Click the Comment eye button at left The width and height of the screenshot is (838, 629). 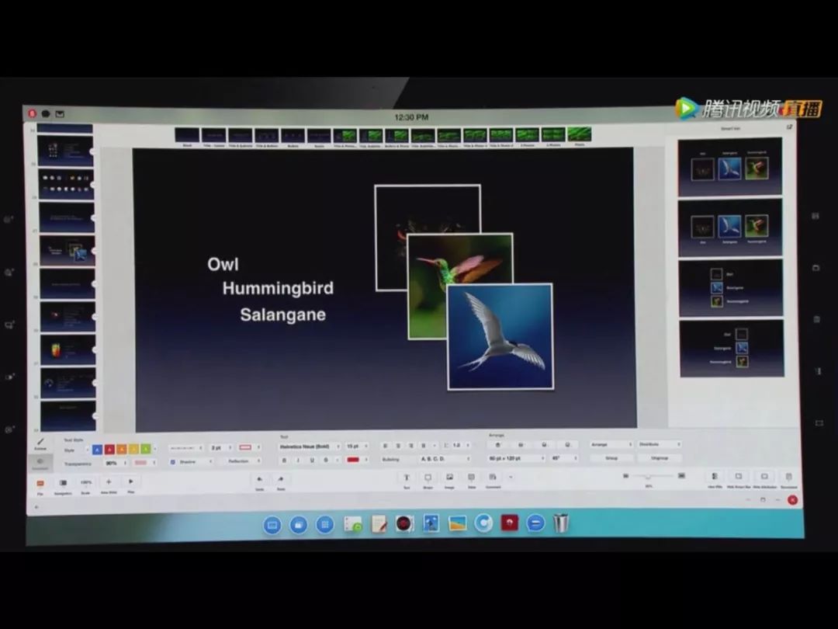tap(40, 463)
